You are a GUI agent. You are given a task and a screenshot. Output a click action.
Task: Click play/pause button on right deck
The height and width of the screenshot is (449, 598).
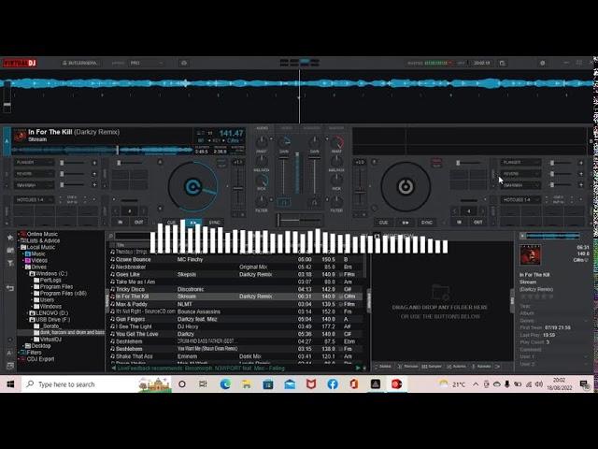(405, 223)
